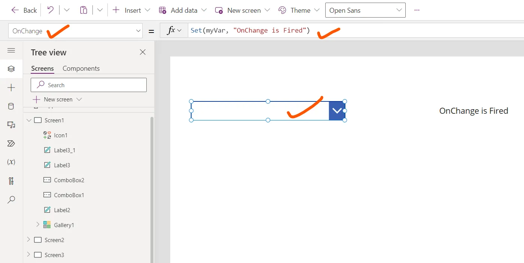The height and width of the screenshot is (263, 524).
Task: Select the ComboBox2 tree item
Action: click(x=69, y=180)
